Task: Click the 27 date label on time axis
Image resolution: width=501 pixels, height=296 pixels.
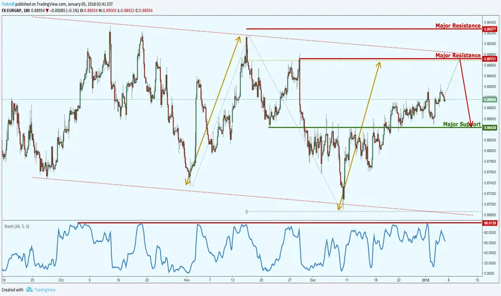Action: pos(290,280)
